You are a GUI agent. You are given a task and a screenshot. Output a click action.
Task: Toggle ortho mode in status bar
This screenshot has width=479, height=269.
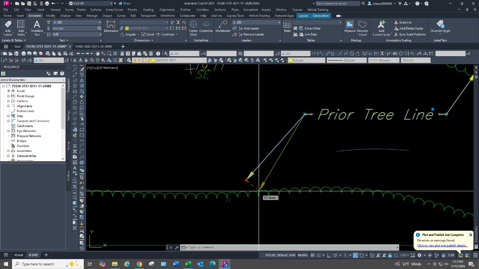pos(329,255)
